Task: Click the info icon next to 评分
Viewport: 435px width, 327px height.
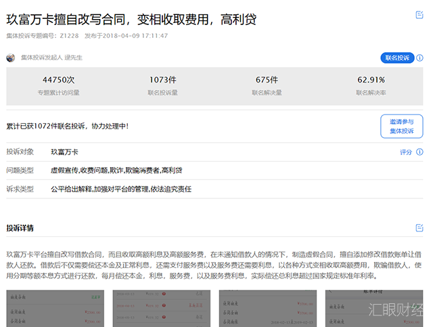Action: click(x=419, y=152)
